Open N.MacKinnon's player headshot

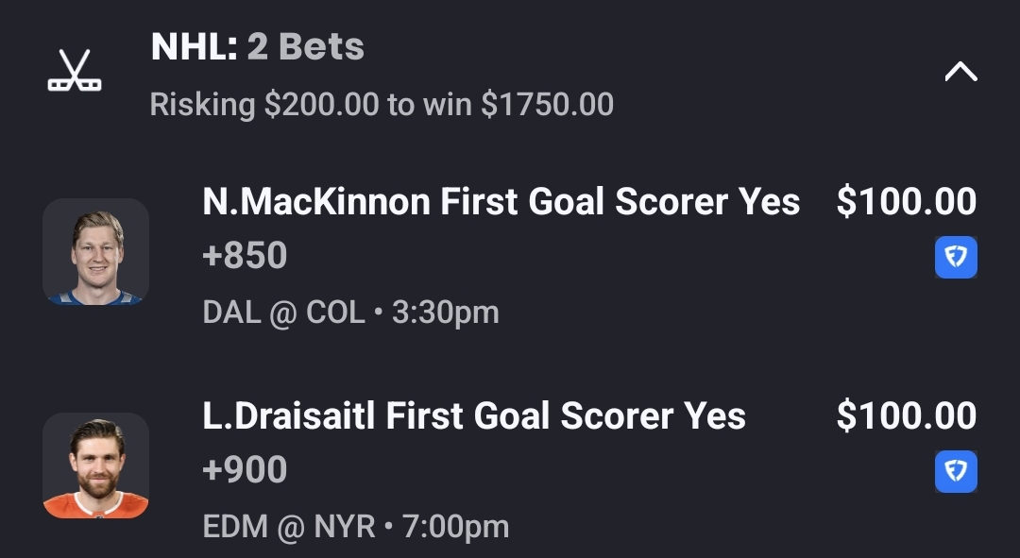click(95, 252)
